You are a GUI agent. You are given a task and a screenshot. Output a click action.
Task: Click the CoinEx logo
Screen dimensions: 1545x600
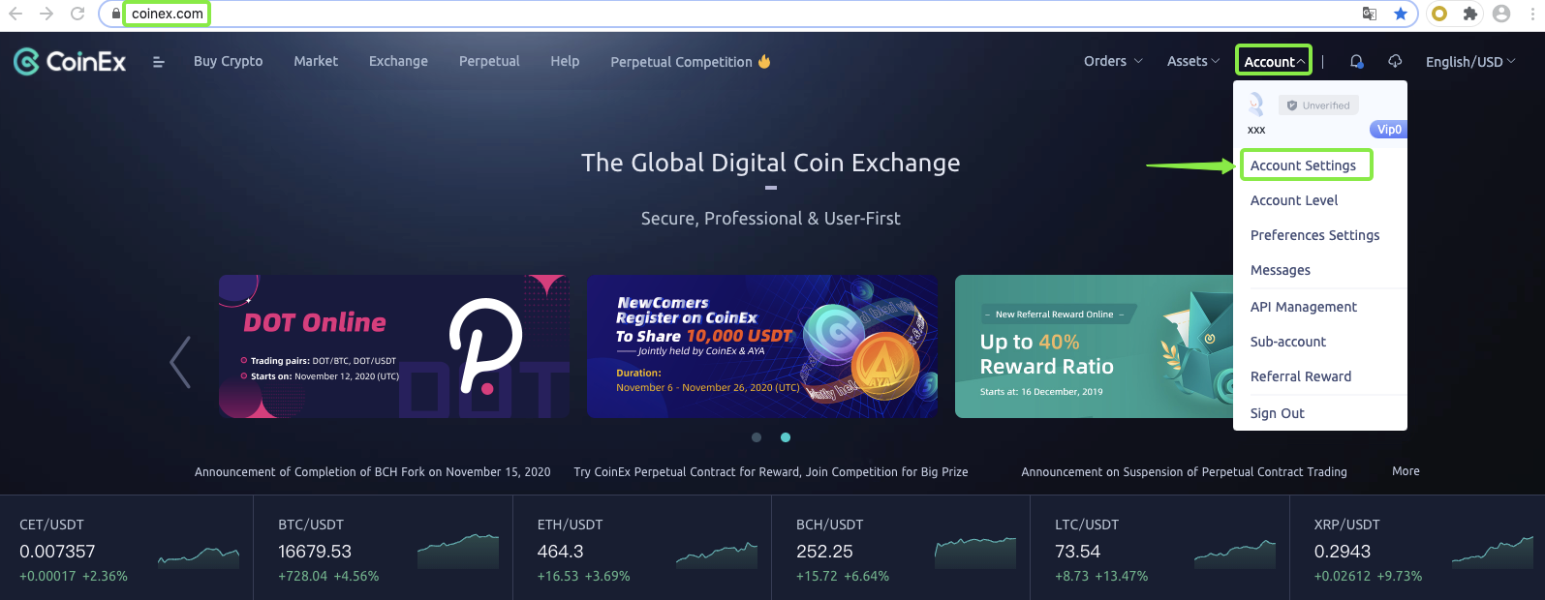tap(70, 62)
